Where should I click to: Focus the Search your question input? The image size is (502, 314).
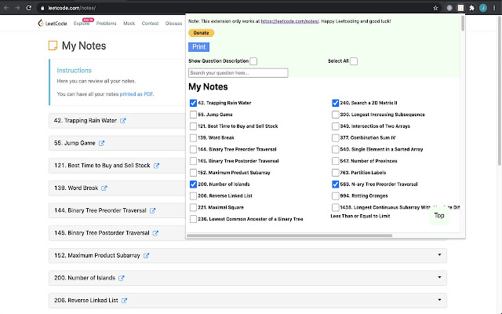pos(238,73)
